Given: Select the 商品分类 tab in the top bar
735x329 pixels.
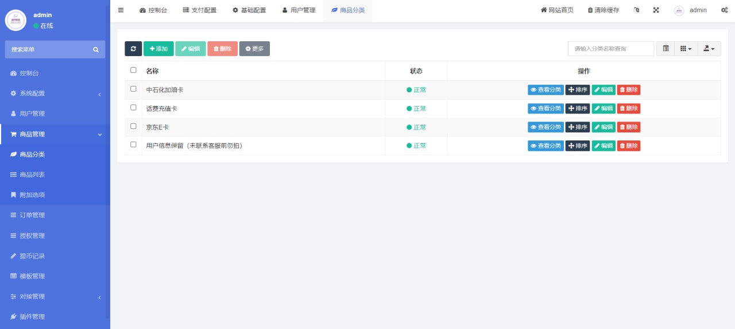Looking at the screenshot, I should pyautogui.click(x=348, y=10).
